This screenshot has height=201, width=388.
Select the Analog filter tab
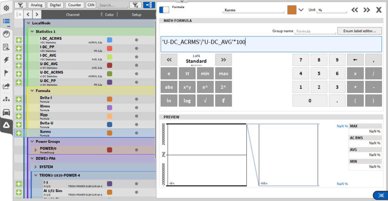click(x=37, y=5)
